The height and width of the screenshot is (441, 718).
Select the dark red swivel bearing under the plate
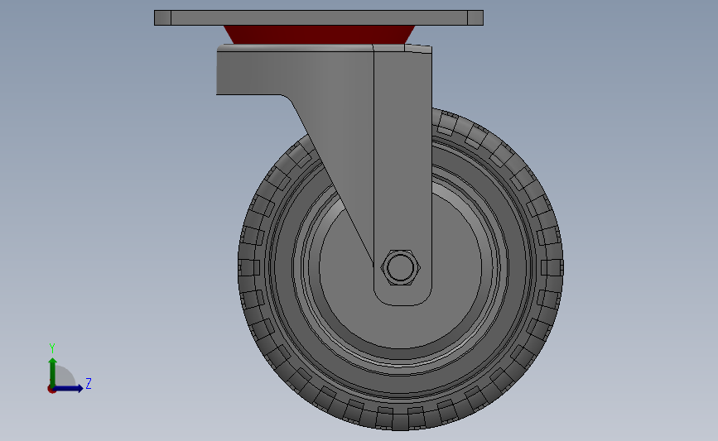[319, 35]
